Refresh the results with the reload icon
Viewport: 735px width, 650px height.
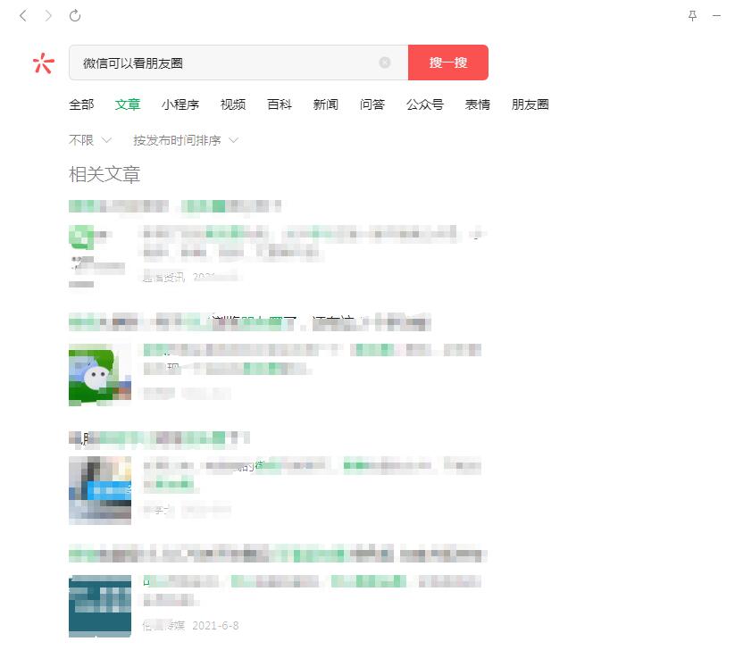(74, 15)
